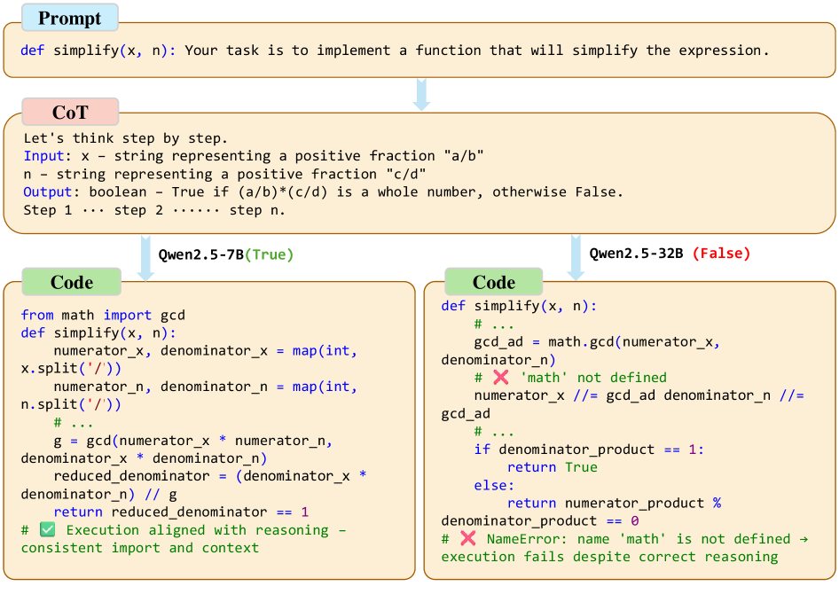
Task: Select the CoT header label
Action: coord(70,112)
